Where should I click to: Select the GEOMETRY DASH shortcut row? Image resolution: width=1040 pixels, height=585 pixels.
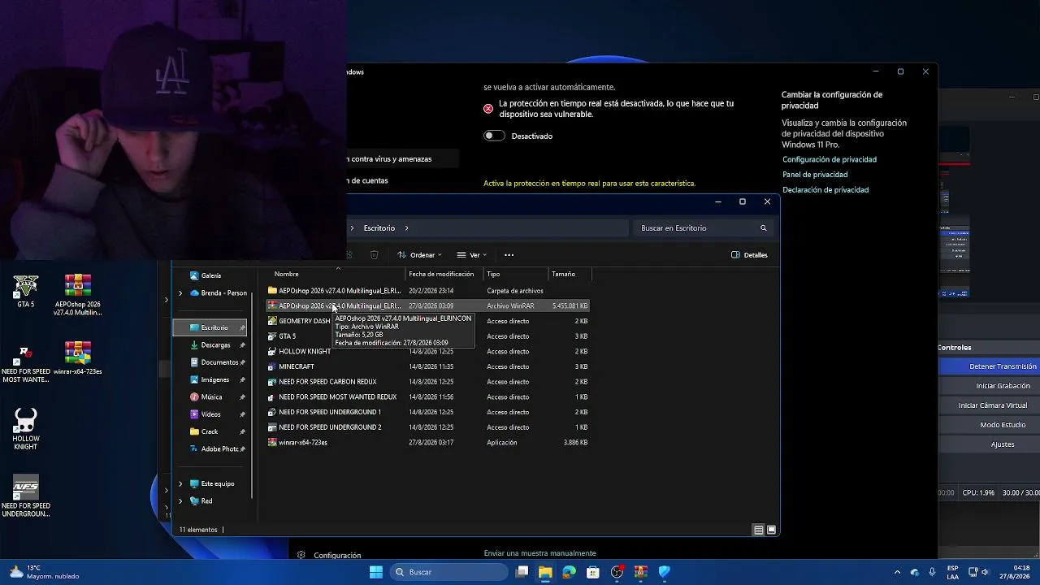coord(428,321)
